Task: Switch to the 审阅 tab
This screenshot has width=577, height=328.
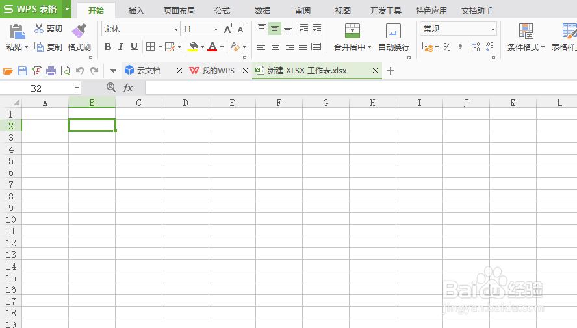Action: tap(303, 10)
